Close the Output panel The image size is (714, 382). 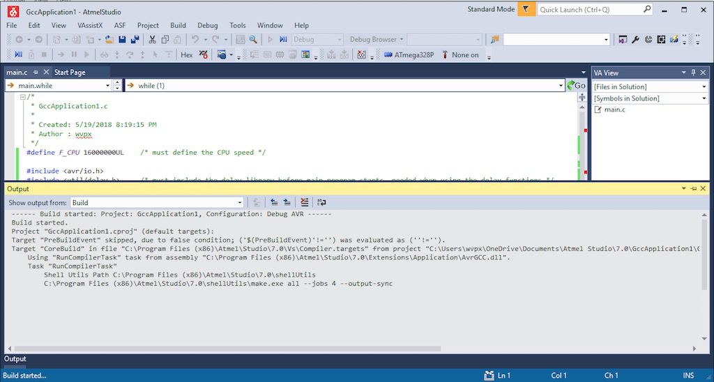pos(703,188)
